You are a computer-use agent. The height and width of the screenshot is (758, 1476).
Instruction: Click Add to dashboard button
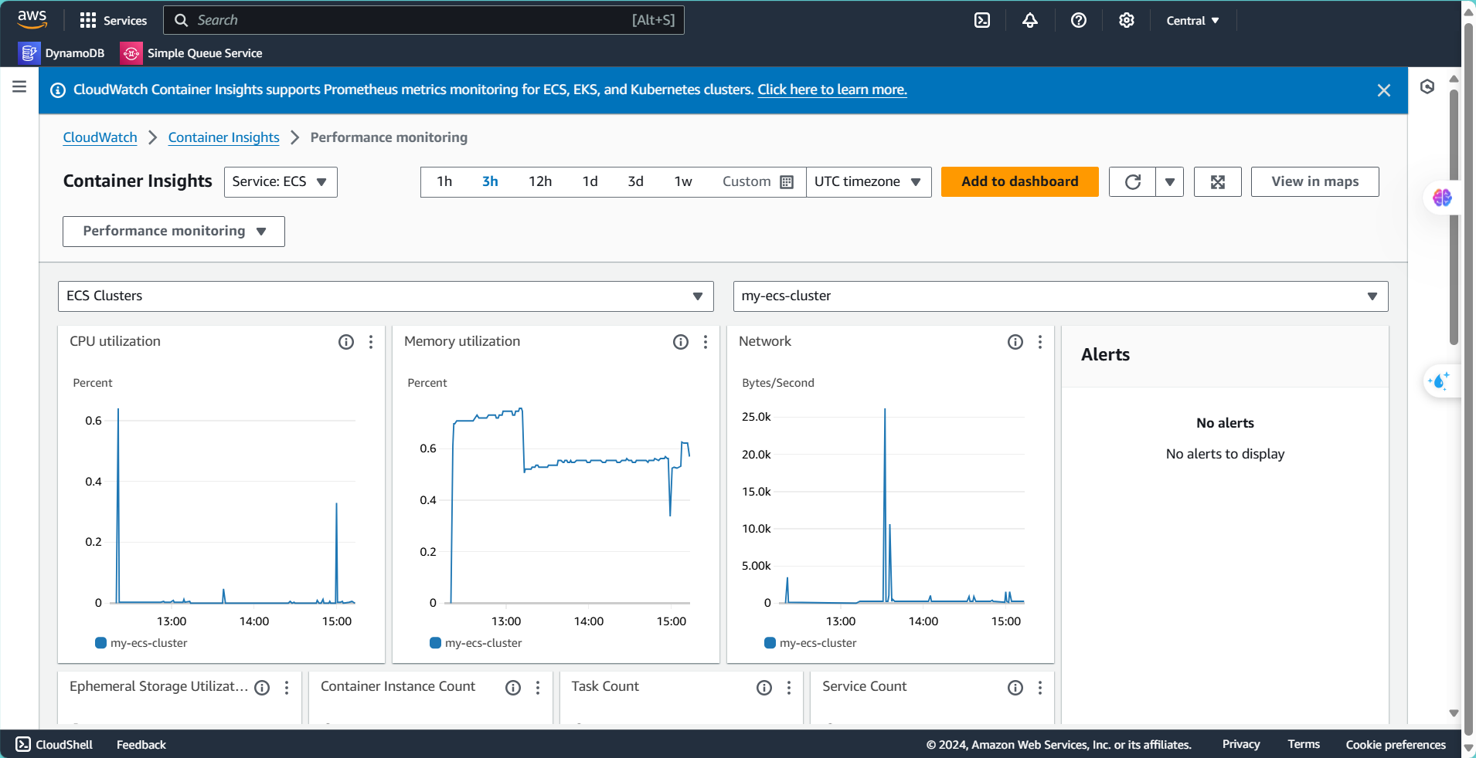point(1020,182)
